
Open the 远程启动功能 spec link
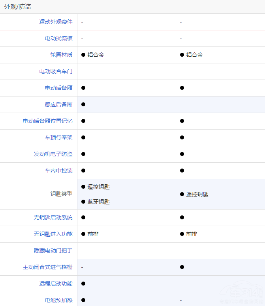(56, 284)
